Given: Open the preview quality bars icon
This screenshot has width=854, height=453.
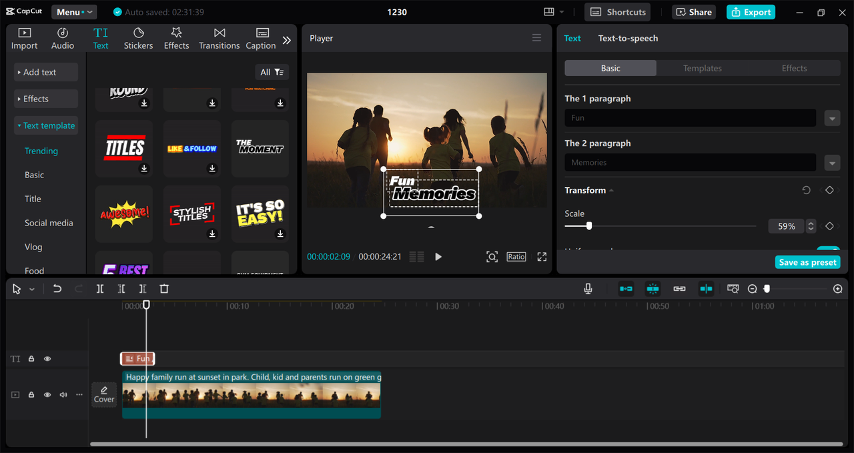Looking at the screenshot, I should coord(416,257).
